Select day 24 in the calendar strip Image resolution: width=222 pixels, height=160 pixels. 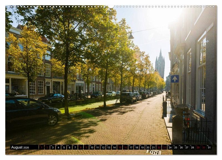(170, 147)
